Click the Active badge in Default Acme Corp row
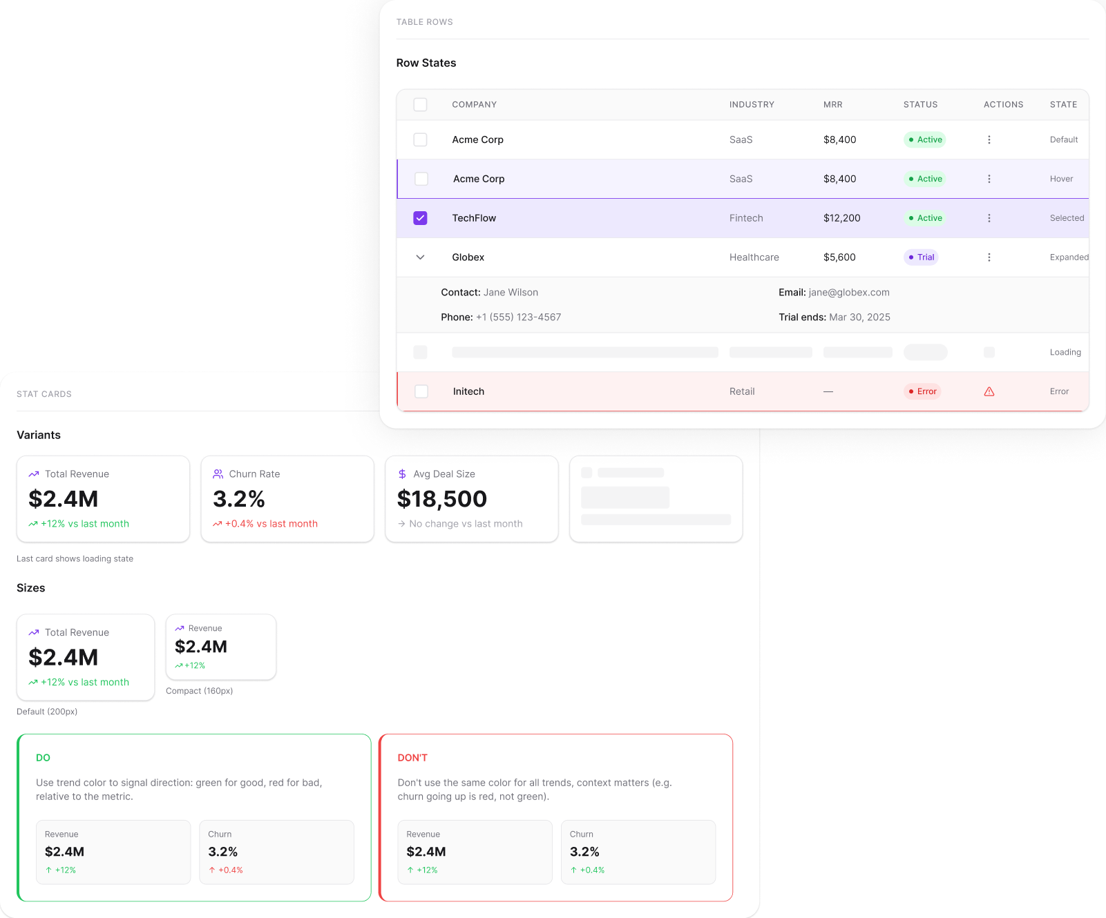Screen dimensions: 1106x918 click(925, 139)
